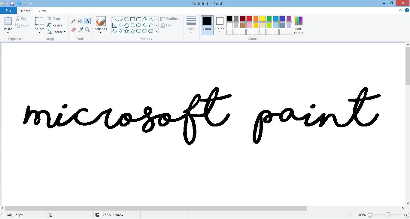Activate the Color 1 foreground selector

(207, 25)
